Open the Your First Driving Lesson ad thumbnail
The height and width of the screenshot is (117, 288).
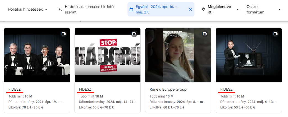[x=178, y=55]
